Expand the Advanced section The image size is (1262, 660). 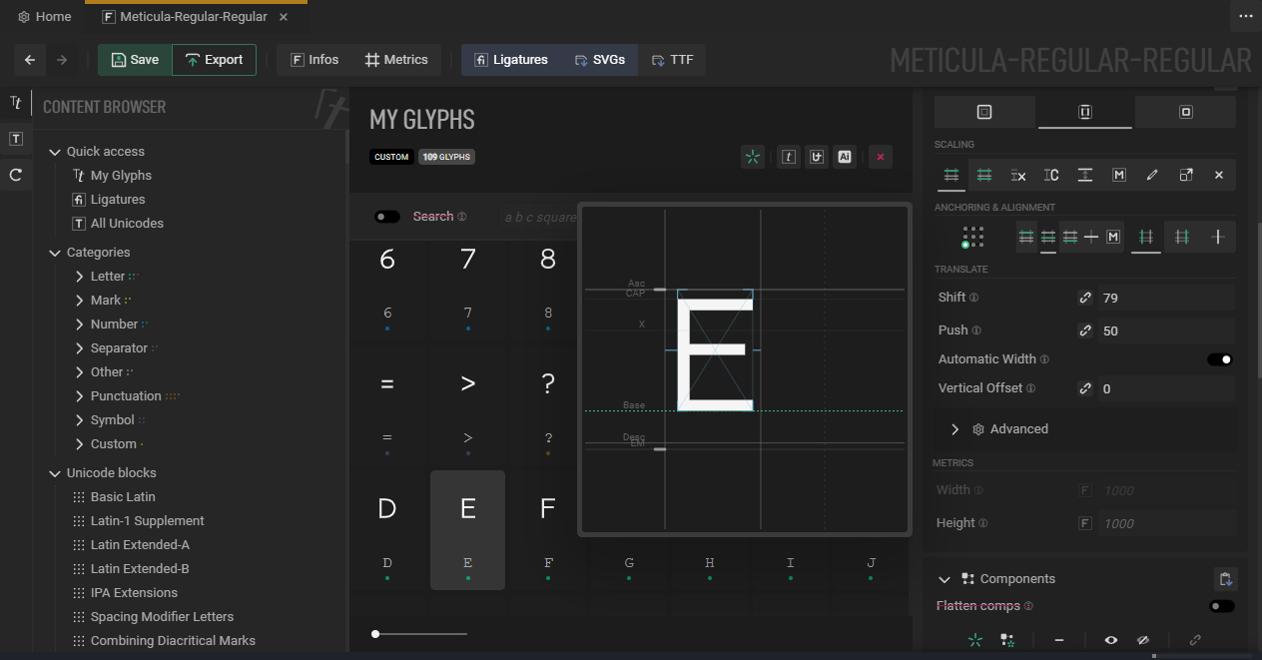[954, 429]
